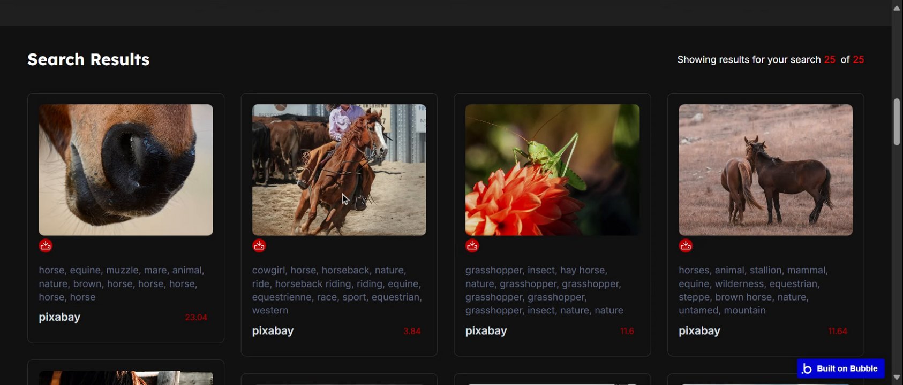Click the scrollbar up arrow
Image resolution: width=903 pixels, height=385 pixels.
pos(897,8)
